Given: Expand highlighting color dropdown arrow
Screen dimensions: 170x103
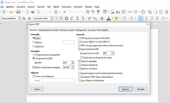Looking at the screenshot, I should click(120, 18).
